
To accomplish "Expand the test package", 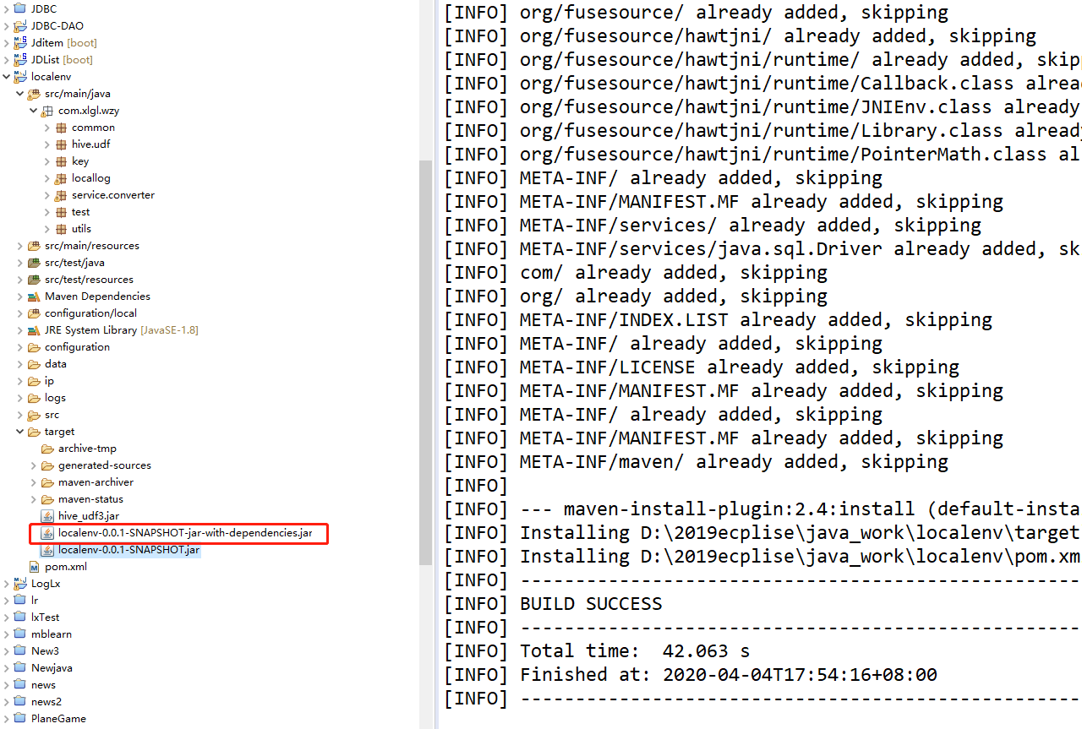I will (x=47, y=211).
